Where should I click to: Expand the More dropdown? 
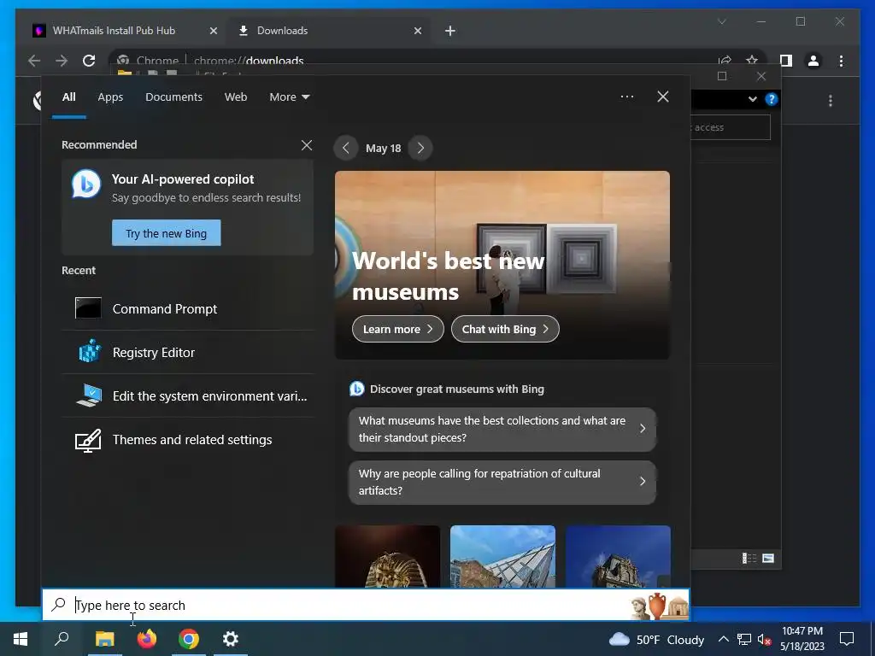pyautogui.click(x=289, y=97)
